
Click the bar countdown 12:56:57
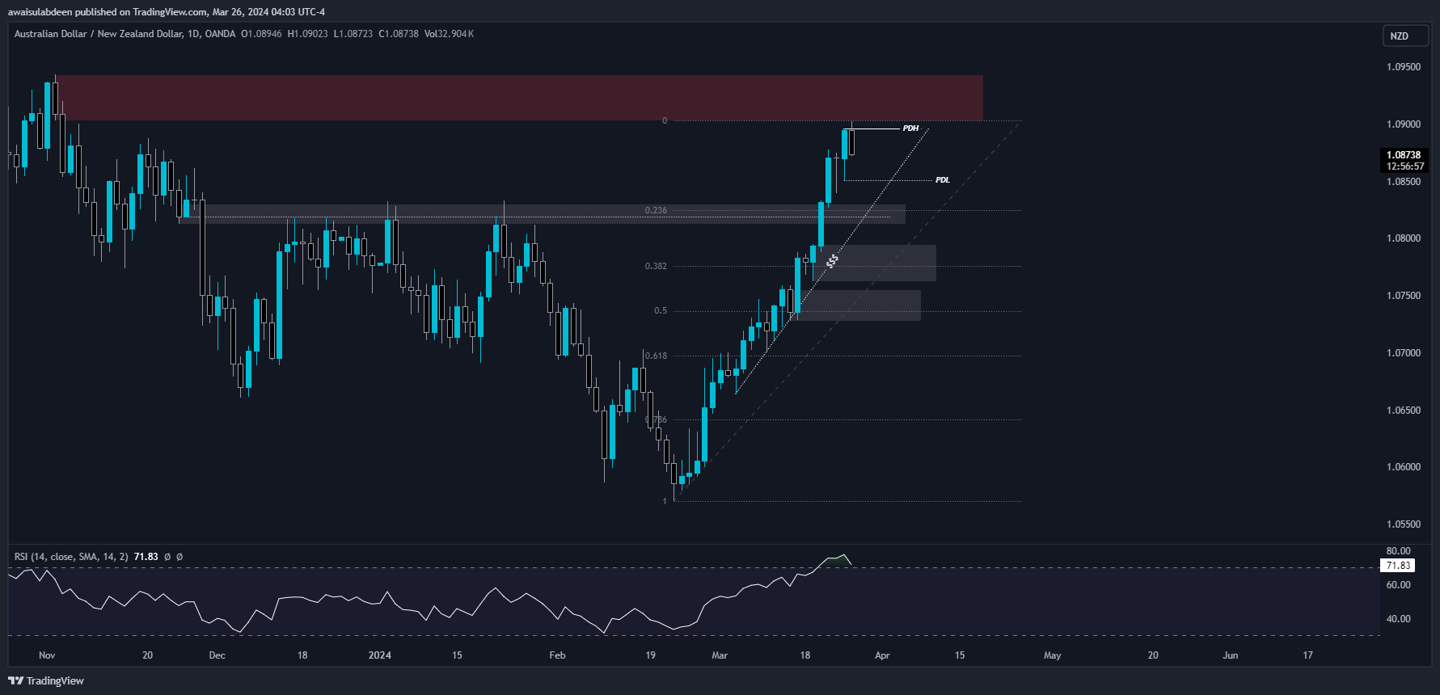click(x=1404, y=166)
